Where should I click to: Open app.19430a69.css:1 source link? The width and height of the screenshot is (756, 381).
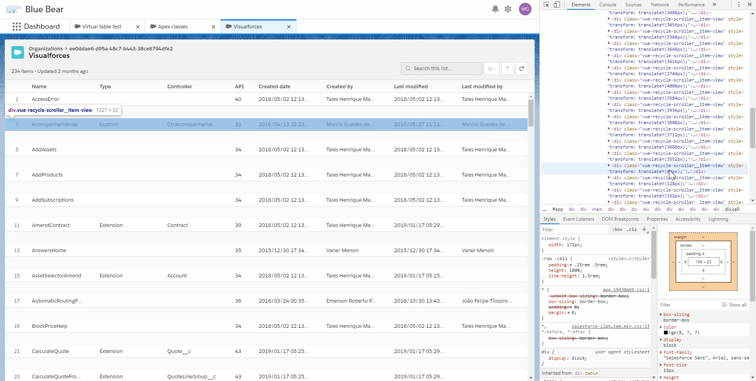pos(626,290)
